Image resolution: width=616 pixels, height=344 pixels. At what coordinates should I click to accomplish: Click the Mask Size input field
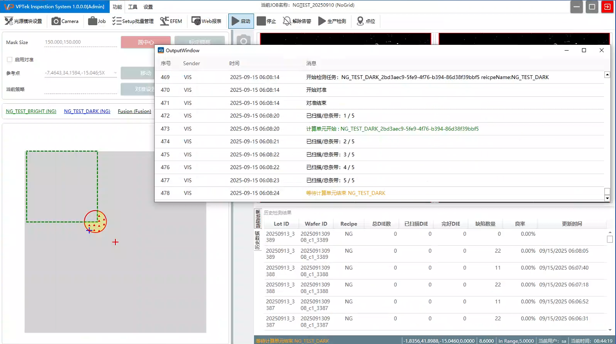point(80,42)
